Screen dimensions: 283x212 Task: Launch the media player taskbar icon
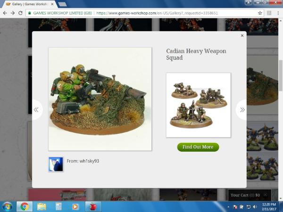[75, 207]
